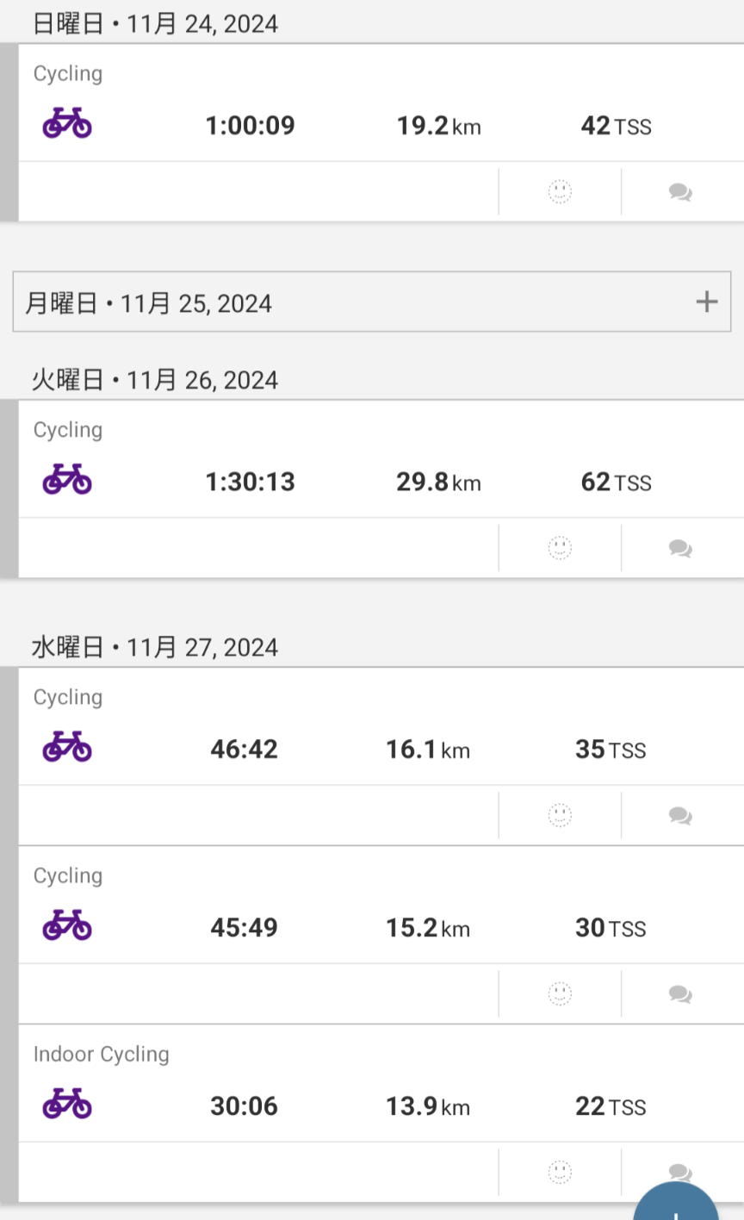Open the Indoor Cycling workout
Viewport: 744px width, 1220px height.
pos(245,1105)
